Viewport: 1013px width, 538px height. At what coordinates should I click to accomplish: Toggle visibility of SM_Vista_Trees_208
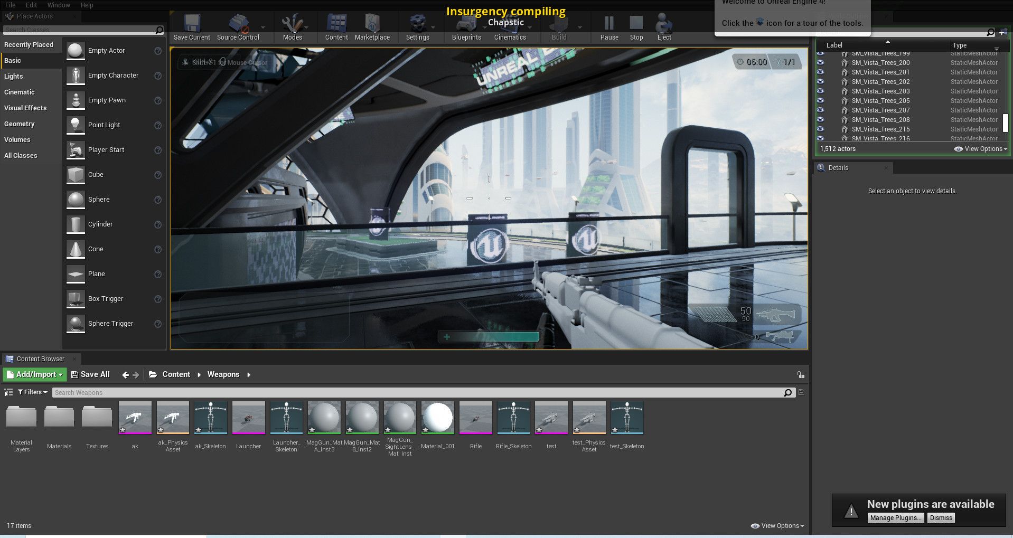click(x=820, y=120)
